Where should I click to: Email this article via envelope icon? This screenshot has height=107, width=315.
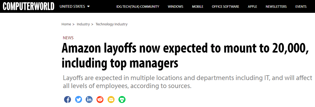coord(111,100)
